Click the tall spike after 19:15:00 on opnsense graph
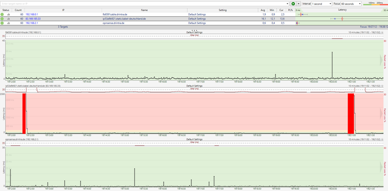Viewport: 388px width, 191px height. coord(134,177)
